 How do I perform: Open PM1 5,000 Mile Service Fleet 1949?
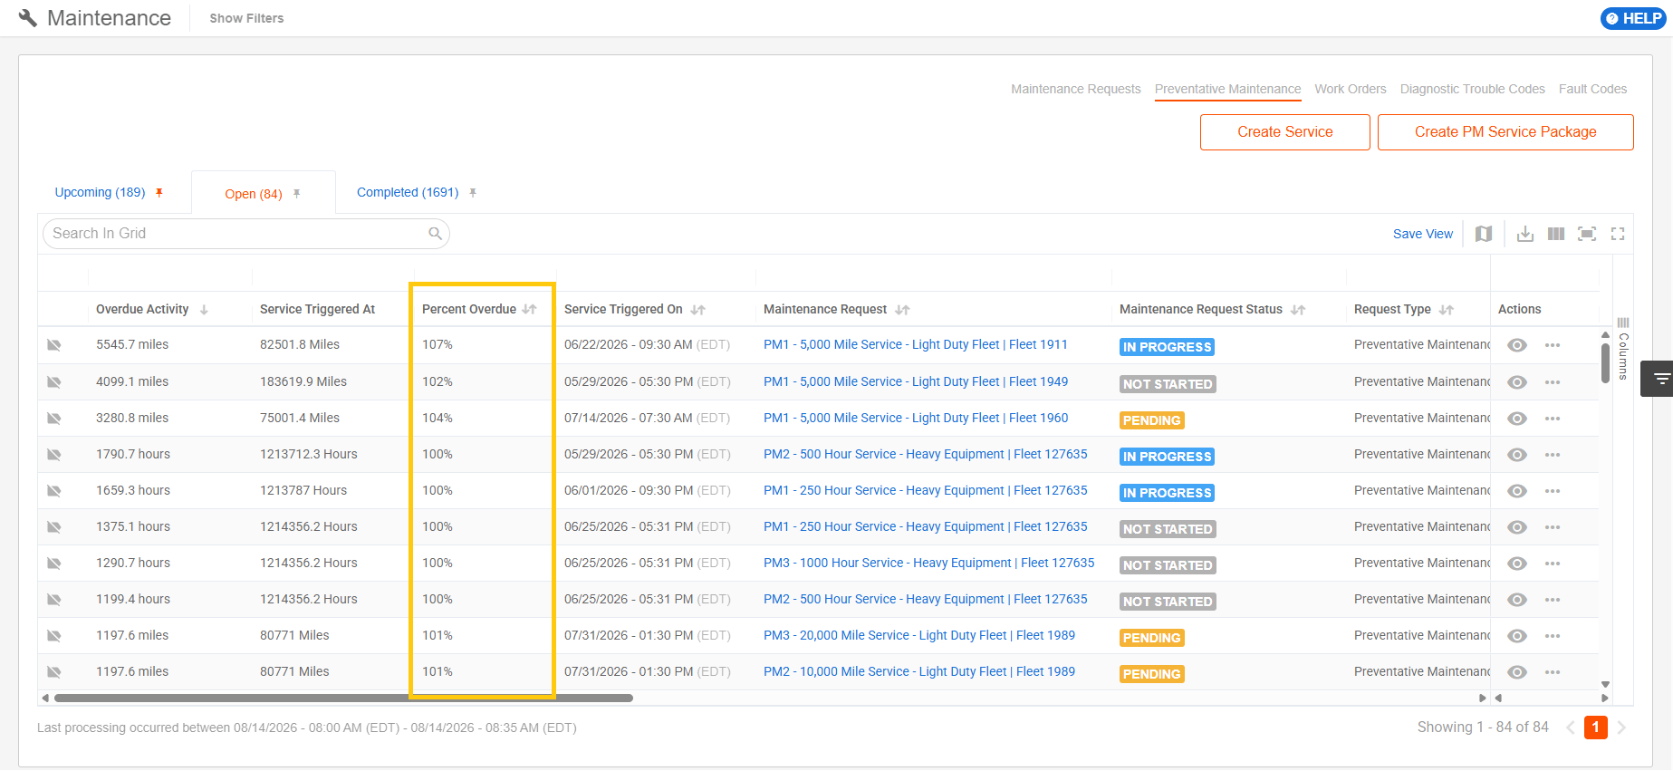(x=916, y=381)
